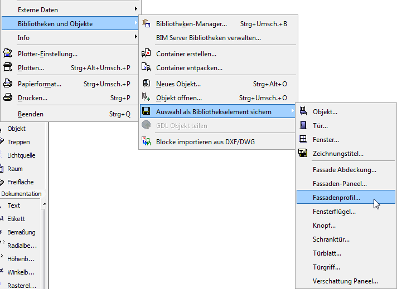The width and height of the screenshot is (397, 289).
Task: Click the Fenster window icon
Action: (303, 139)
